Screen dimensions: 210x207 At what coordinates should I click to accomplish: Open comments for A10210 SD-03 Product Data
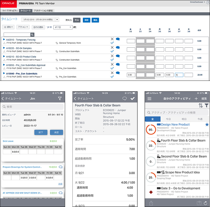118,56
